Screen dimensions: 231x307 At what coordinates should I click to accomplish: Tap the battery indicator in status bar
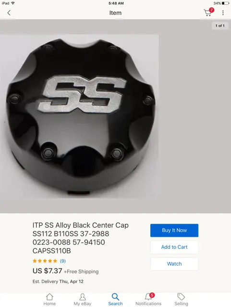225,3
